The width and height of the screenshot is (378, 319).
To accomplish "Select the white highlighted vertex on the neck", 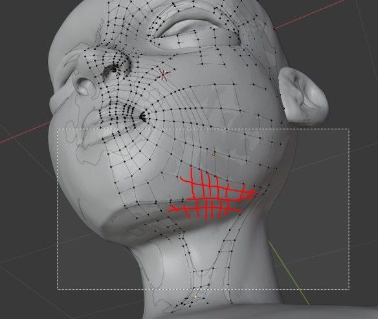I will coord(195,296).
